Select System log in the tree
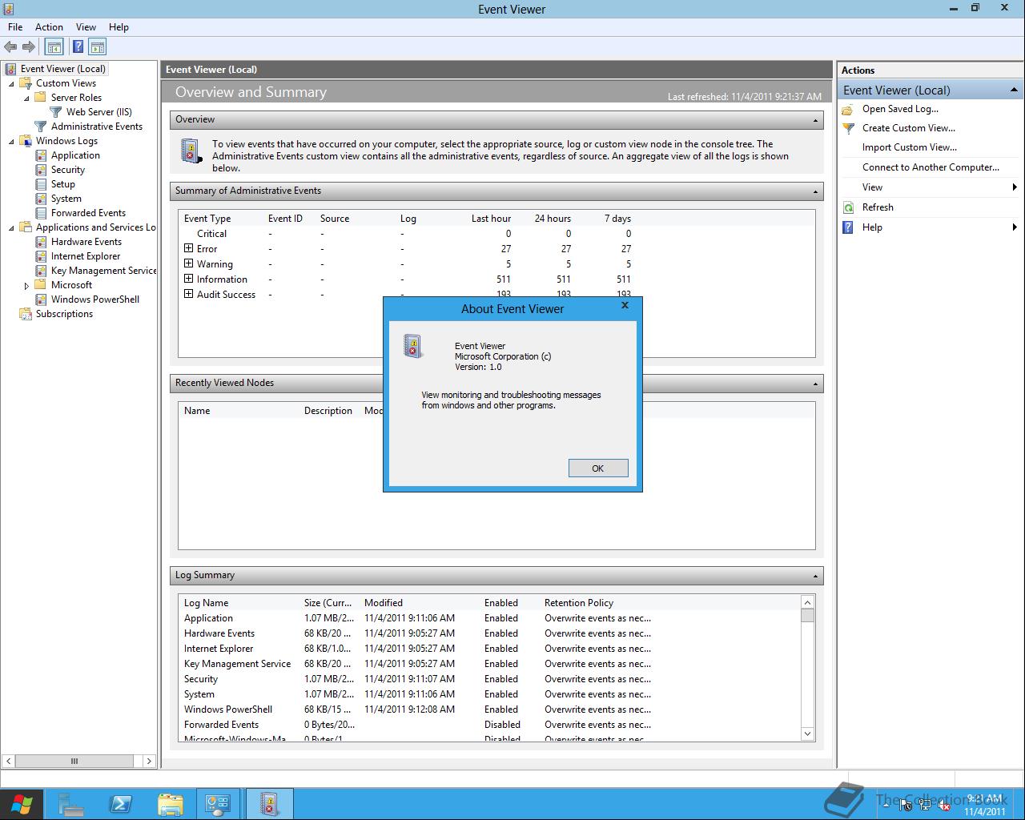Viewport: 1025px width, 820px height. (66, 199)
